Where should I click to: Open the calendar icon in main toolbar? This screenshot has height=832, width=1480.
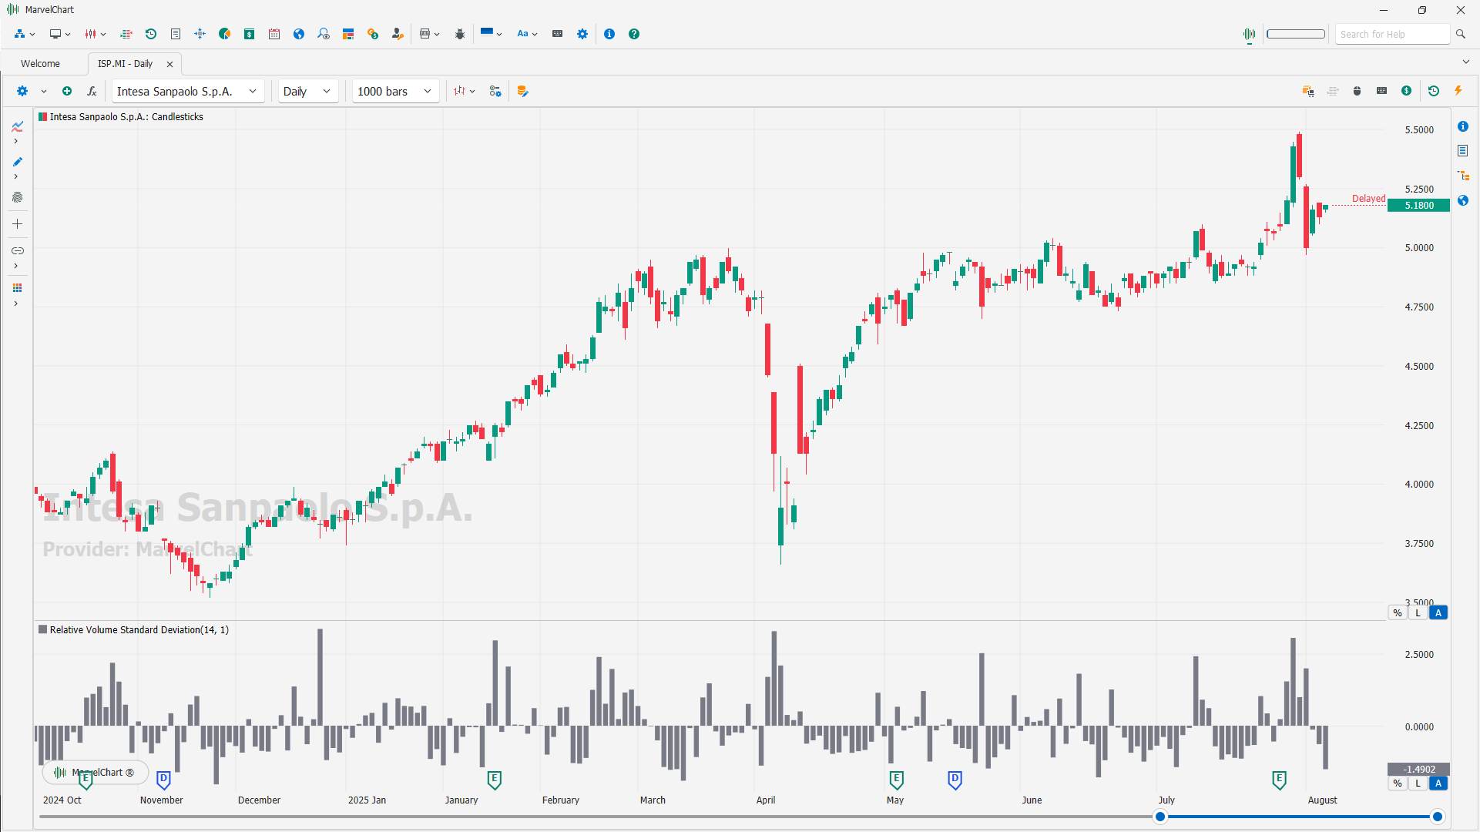click(x=274, y=34)
